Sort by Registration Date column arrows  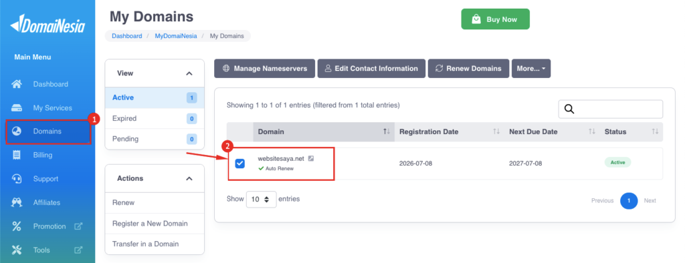click(x=496, y=131)
